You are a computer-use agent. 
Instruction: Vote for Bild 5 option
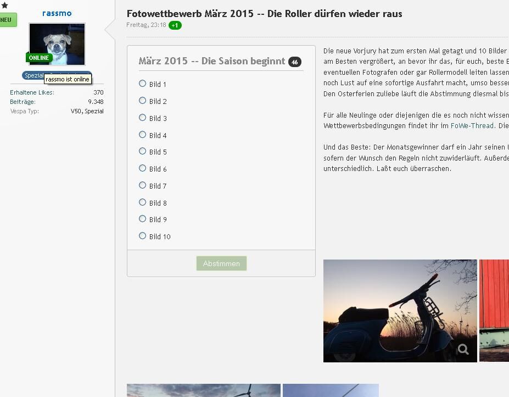tap(143, 151)
